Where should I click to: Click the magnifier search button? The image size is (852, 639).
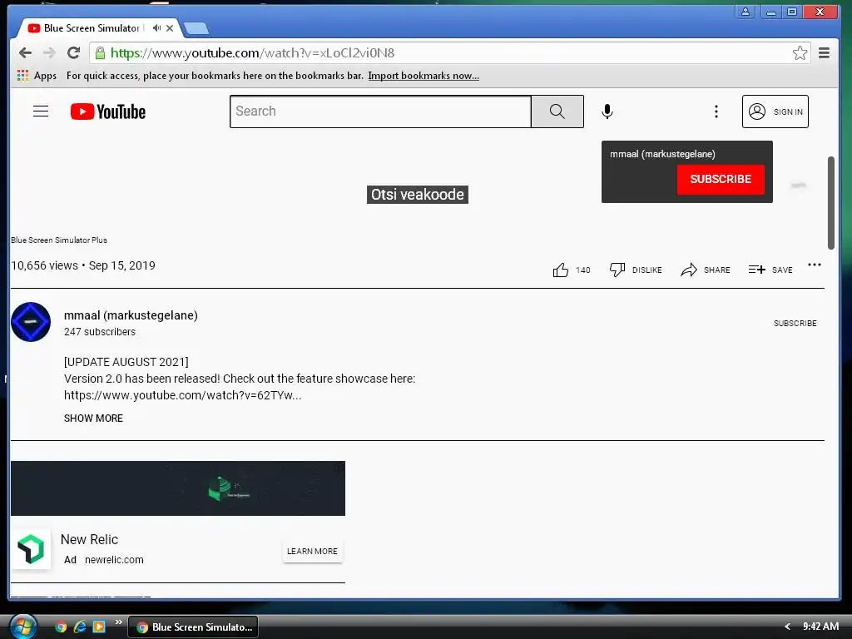pyautogui.click(x=557, y=111)
